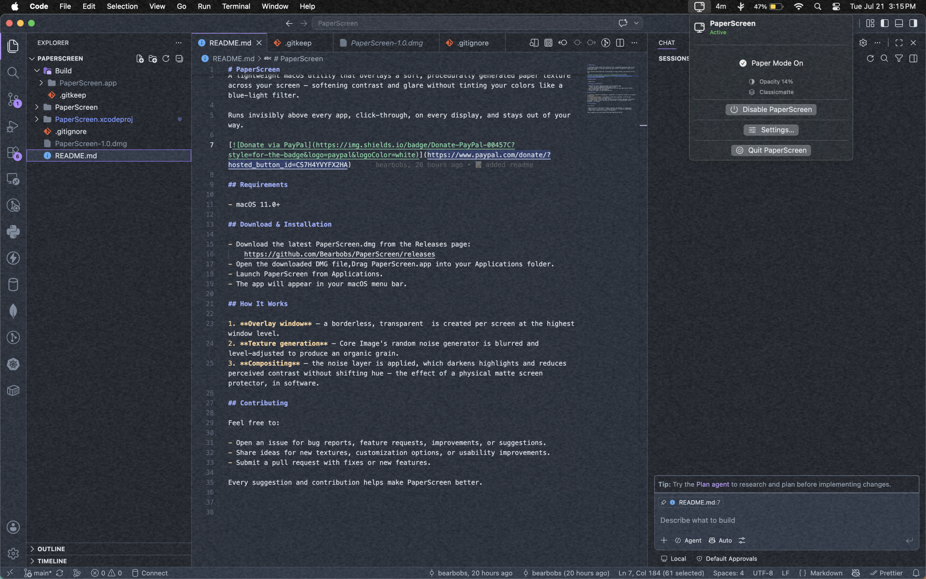
Task: Expand the PaperScreen.xcodeproj folder
Action: coord(37,119)
